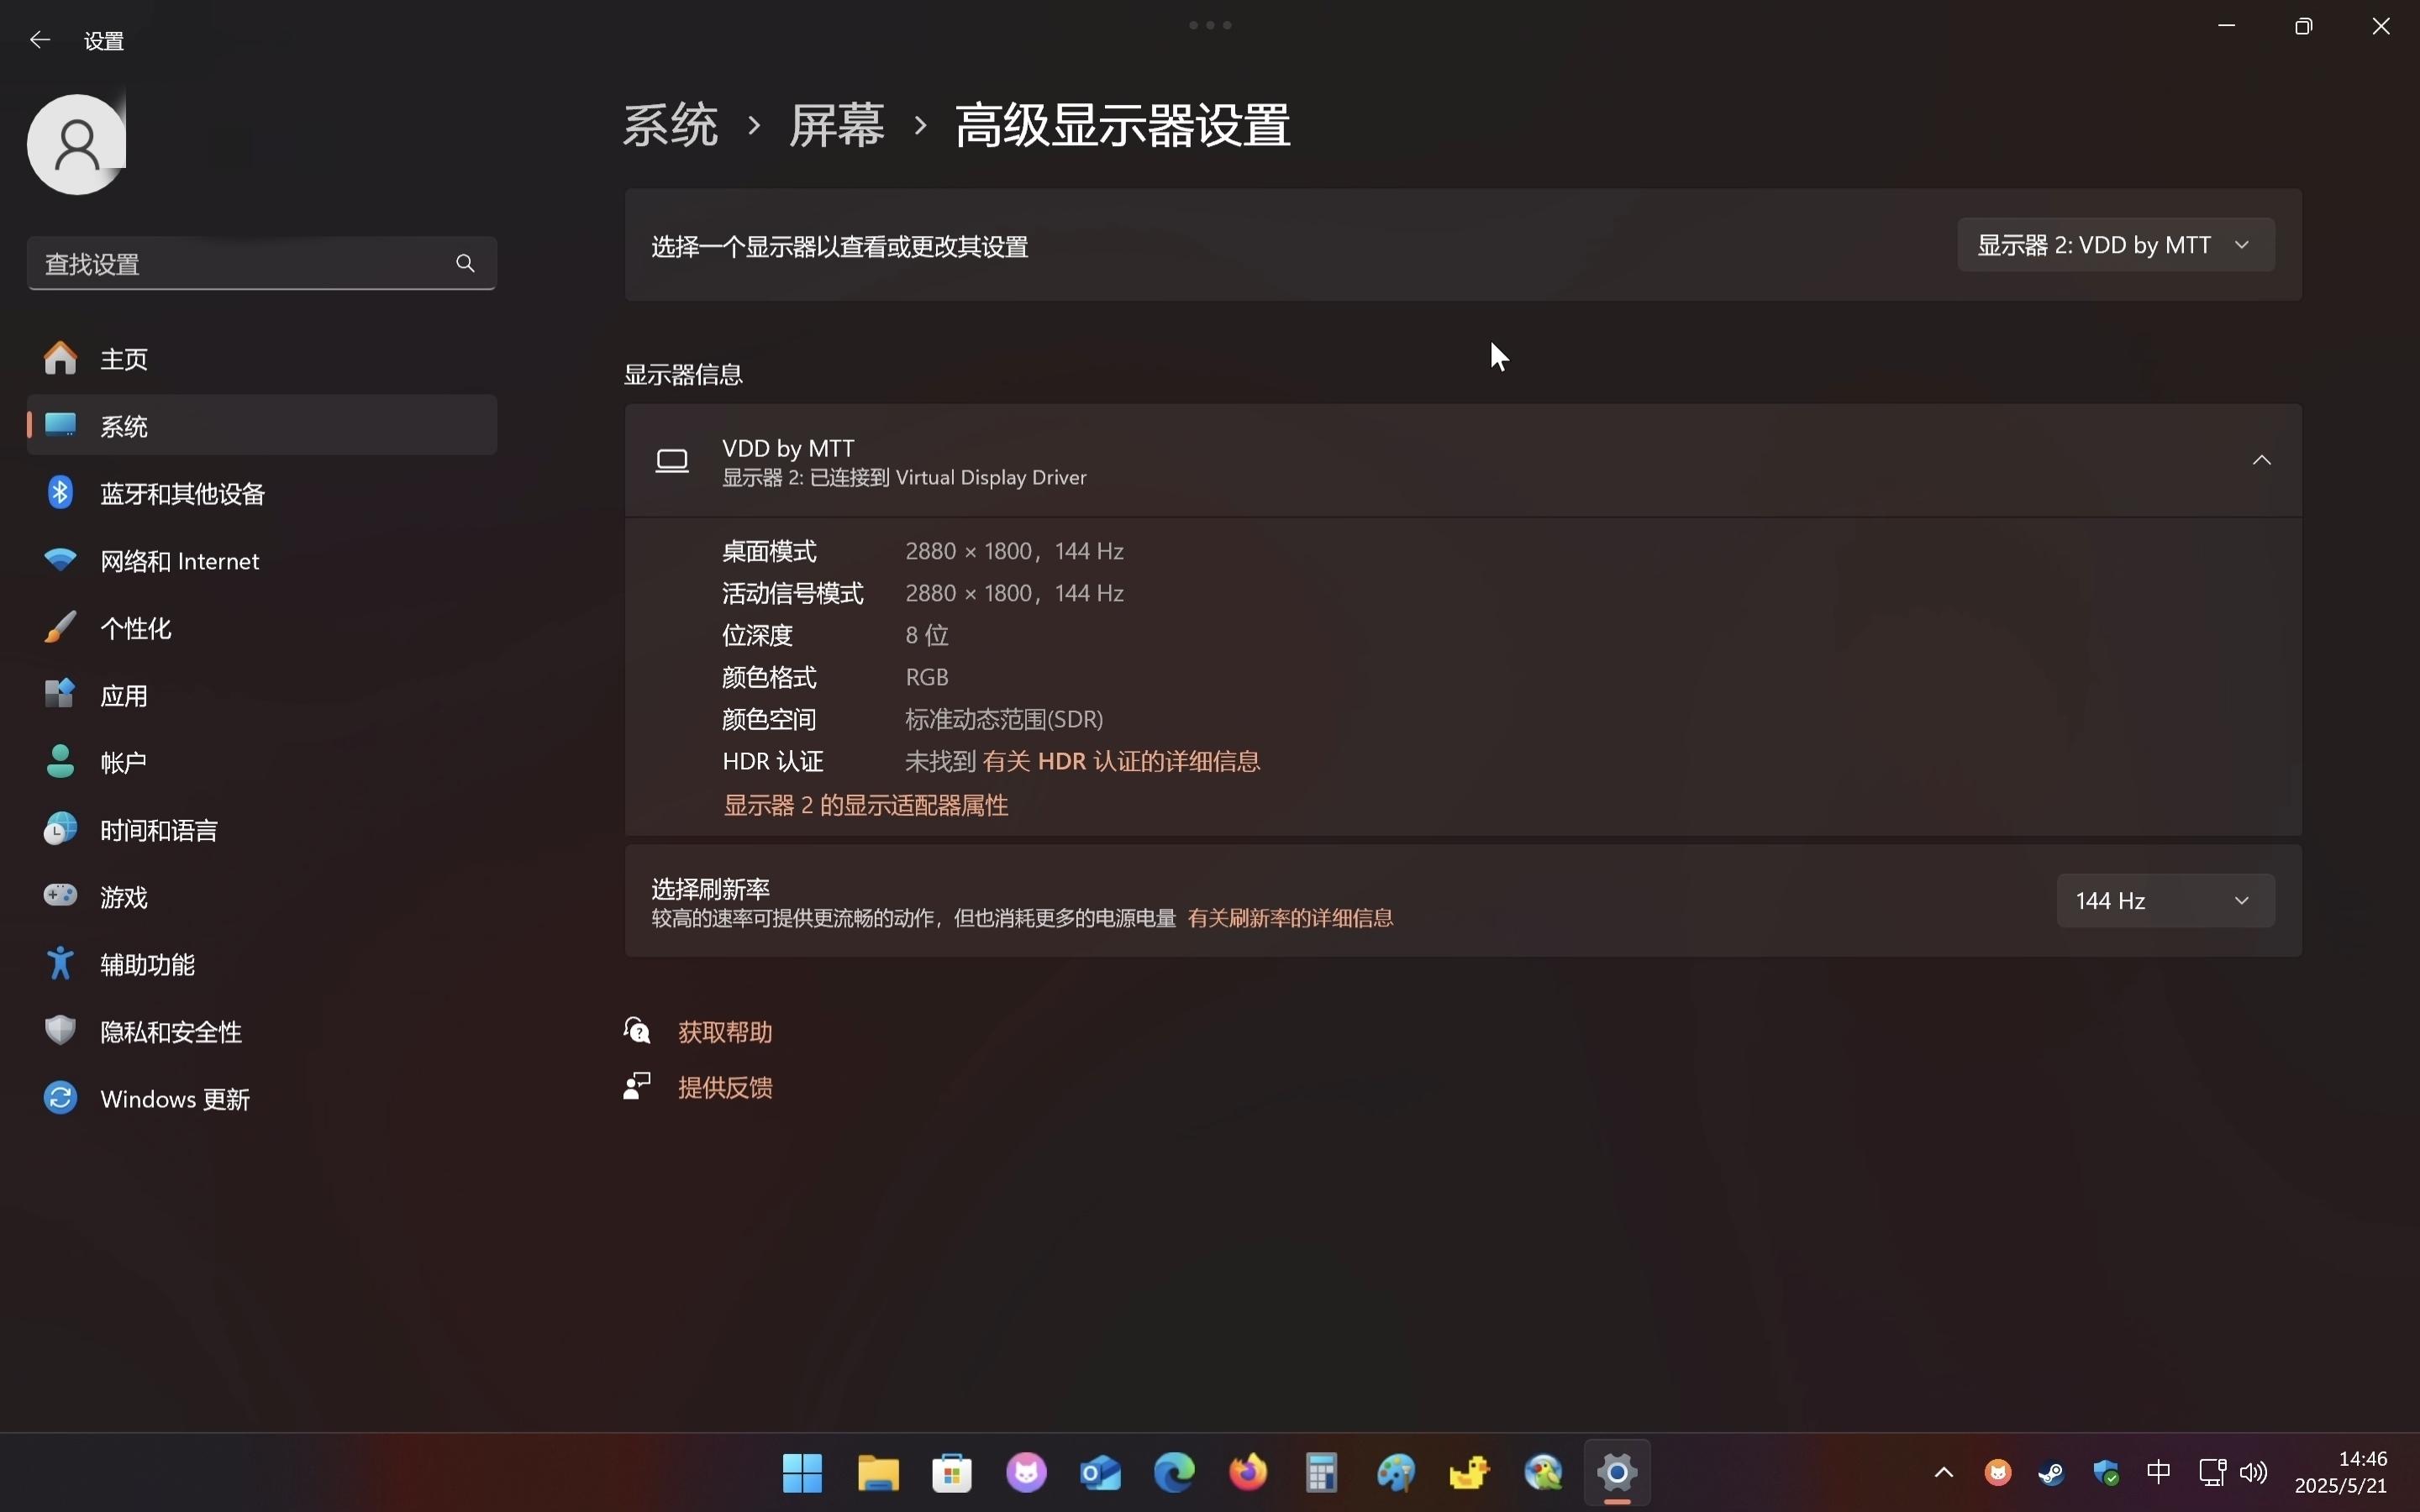Image resolution: width=2420 pixels, height=1512 pixels.
Task: Select Windows 更新 in sidebar
Action: (262, 1099)
